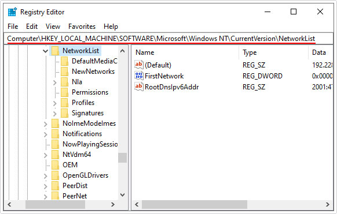337x214 pixels.
Task: Click the DWORD binary icon beside FirstNetwork
Action: pyautogui.click(x=139, y=76)
